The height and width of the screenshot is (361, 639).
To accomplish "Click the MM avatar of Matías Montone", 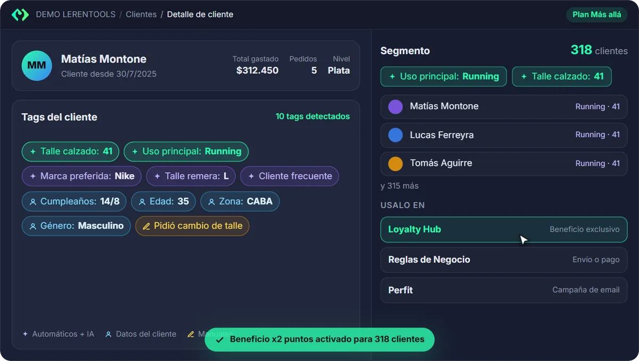I will 37,66.
